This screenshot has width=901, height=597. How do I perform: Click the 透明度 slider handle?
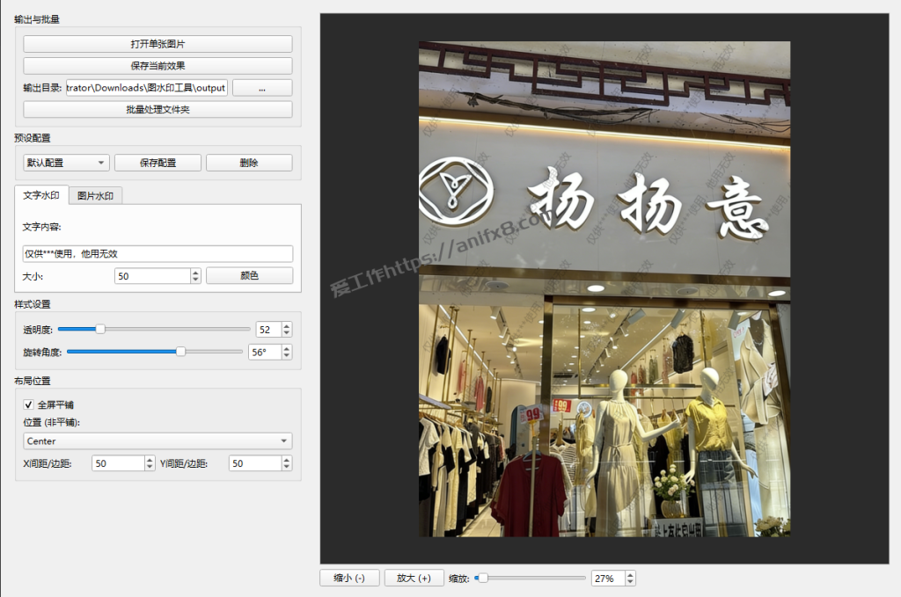tap(100, 329)
